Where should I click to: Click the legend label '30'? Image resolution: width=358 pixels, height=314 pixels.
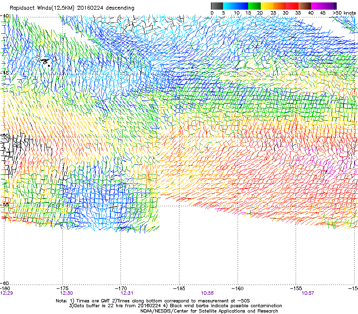[285, 13]
